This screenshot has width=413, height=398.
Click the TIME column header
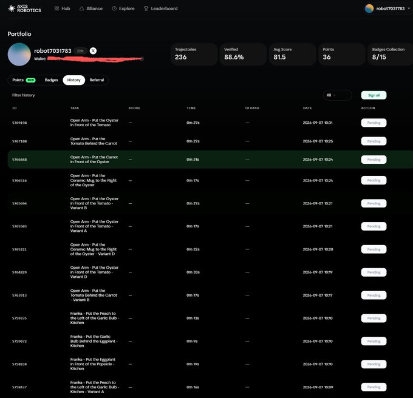191,108
